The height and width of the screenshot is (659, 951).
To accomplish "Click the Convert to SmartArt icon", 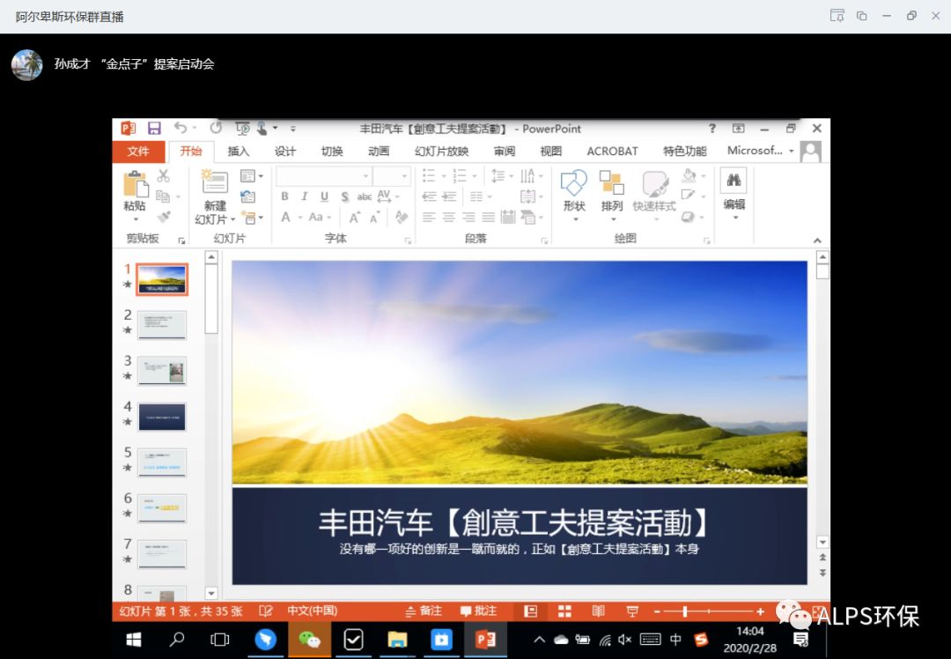I will point(528,217).
